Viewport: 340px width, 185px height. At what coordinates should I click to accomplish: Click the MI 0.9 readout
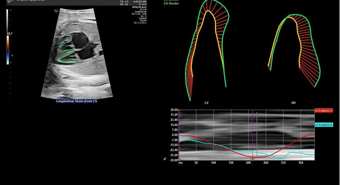click(124, 4)
